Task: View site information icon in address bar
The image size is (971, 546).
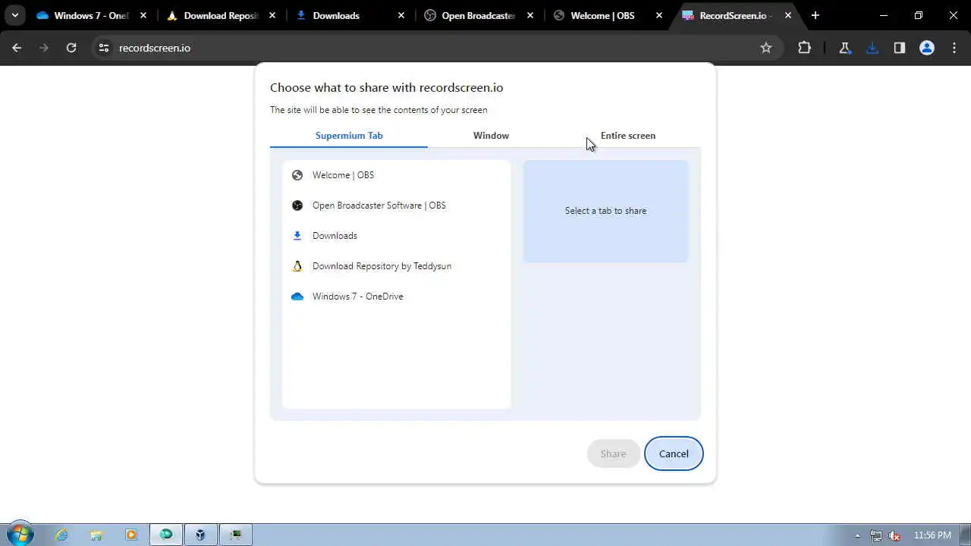Action: point(104,48)
